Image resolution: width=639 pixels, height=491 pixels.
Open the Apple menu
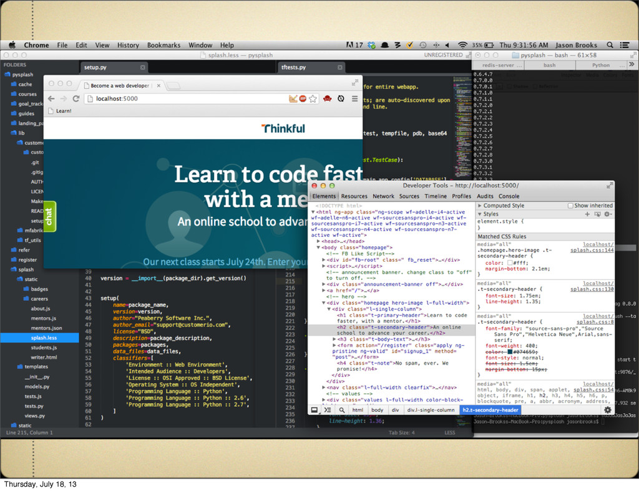[12, 45]
